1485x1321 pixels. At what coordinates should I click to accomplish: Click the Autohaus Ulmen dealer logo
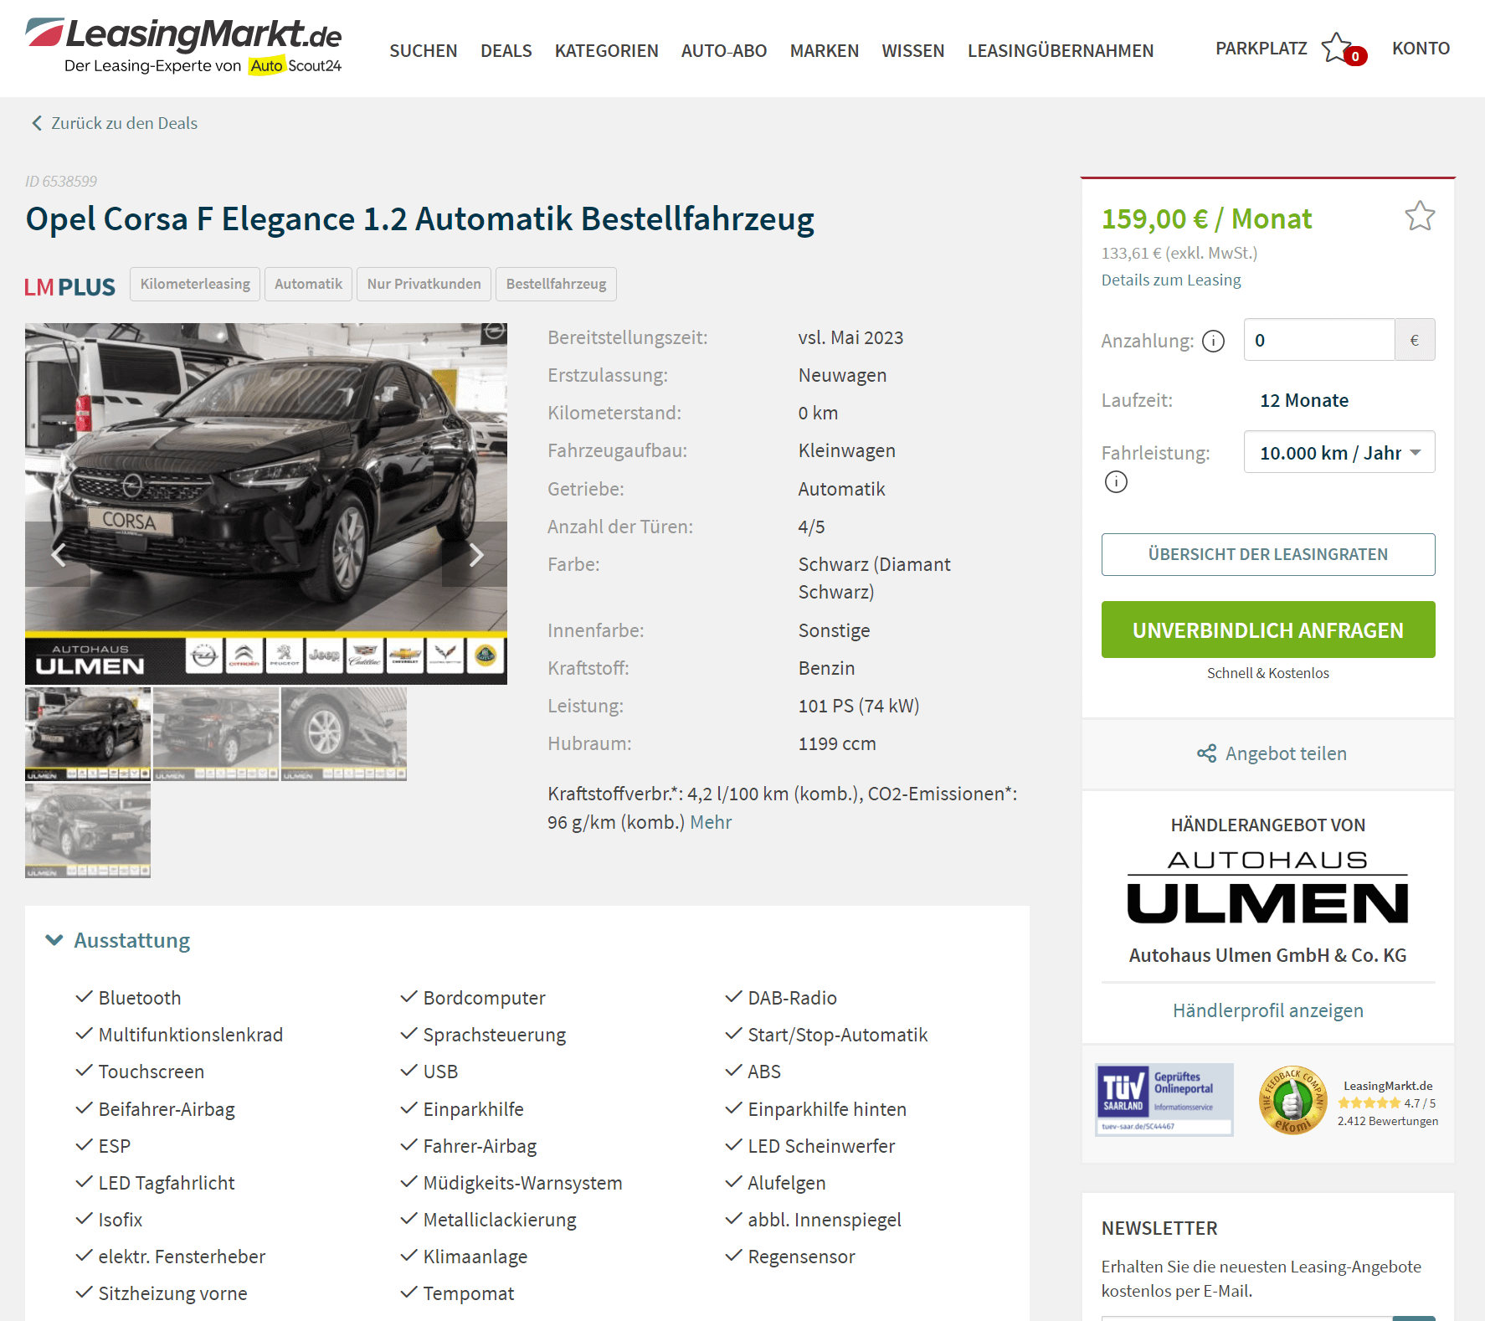[x=1267, y=887]
